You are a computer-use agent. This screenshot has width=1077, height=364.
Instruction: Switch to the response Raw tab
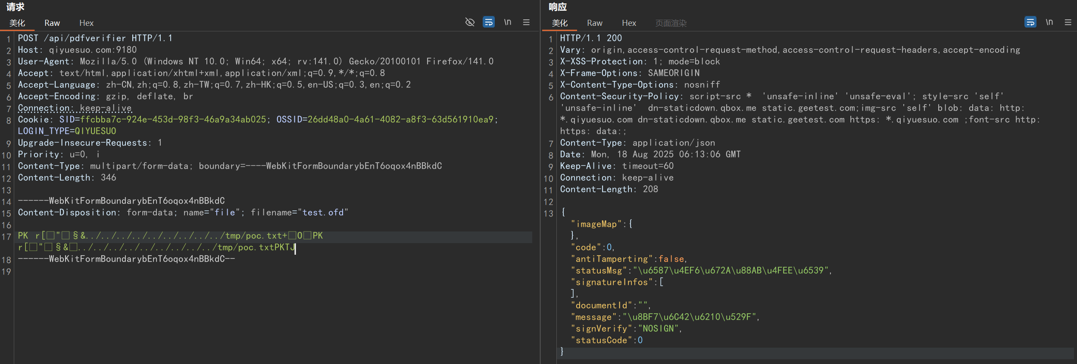(x=595, y=23)
